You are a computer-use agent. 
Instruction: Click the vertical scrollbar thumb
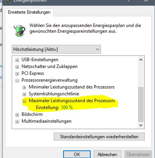[x=141, y=104]
